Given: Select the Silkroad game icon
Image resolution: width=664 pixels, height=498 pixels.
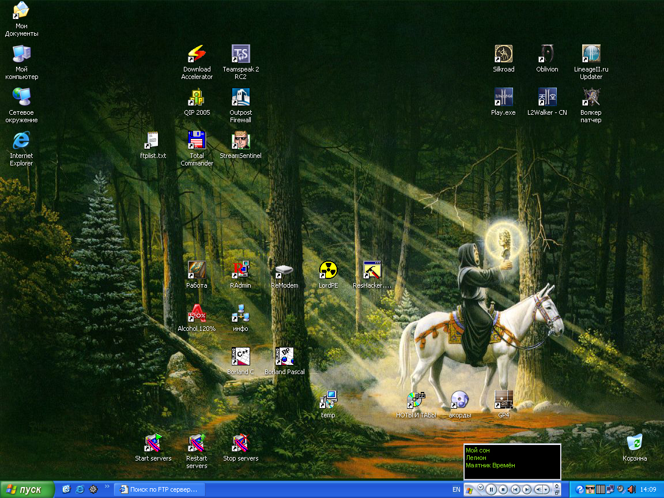Looking at the screenshot, I should (x=503, y=55).
